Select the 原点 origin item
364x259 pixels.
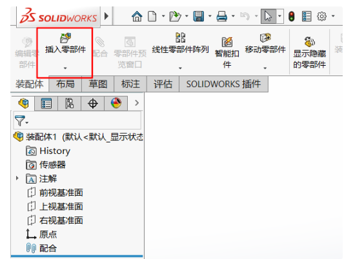pos(41,235)
